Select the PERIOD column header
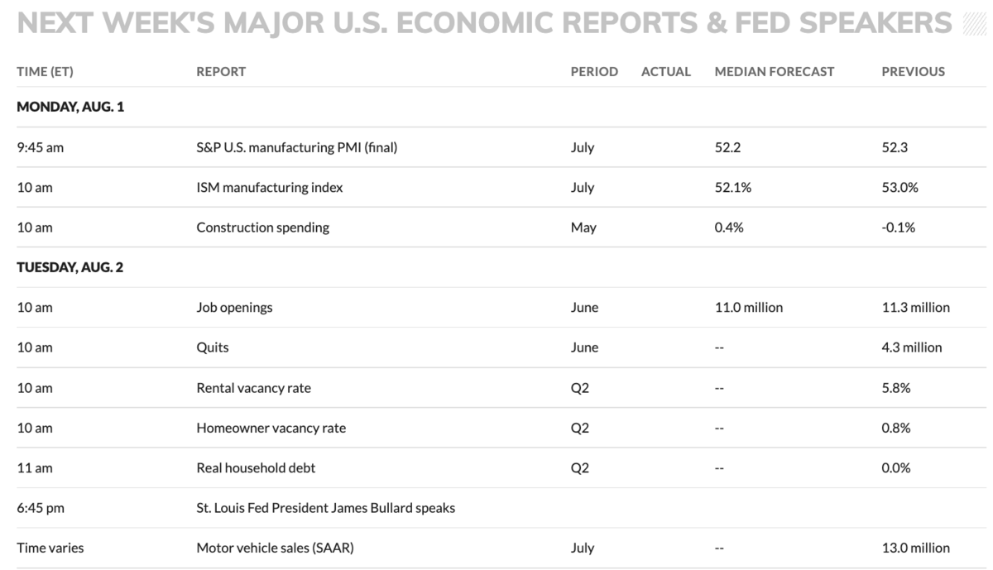 click(x=594, y=72)
